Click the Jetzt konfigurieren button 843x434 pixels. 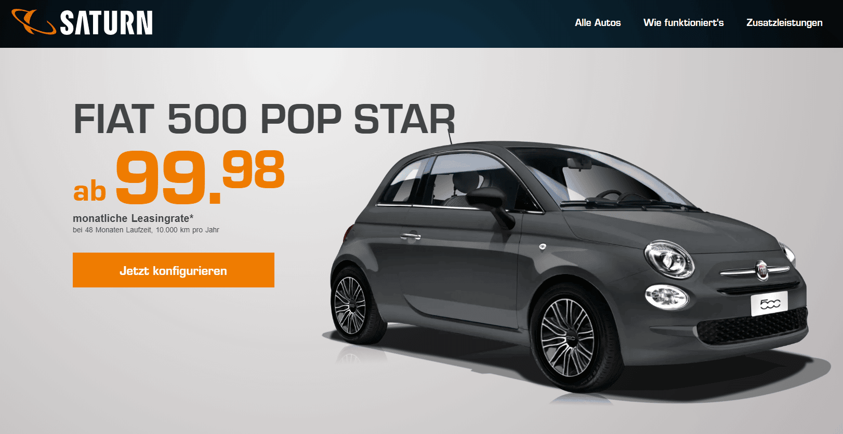(x=174, y=270)
